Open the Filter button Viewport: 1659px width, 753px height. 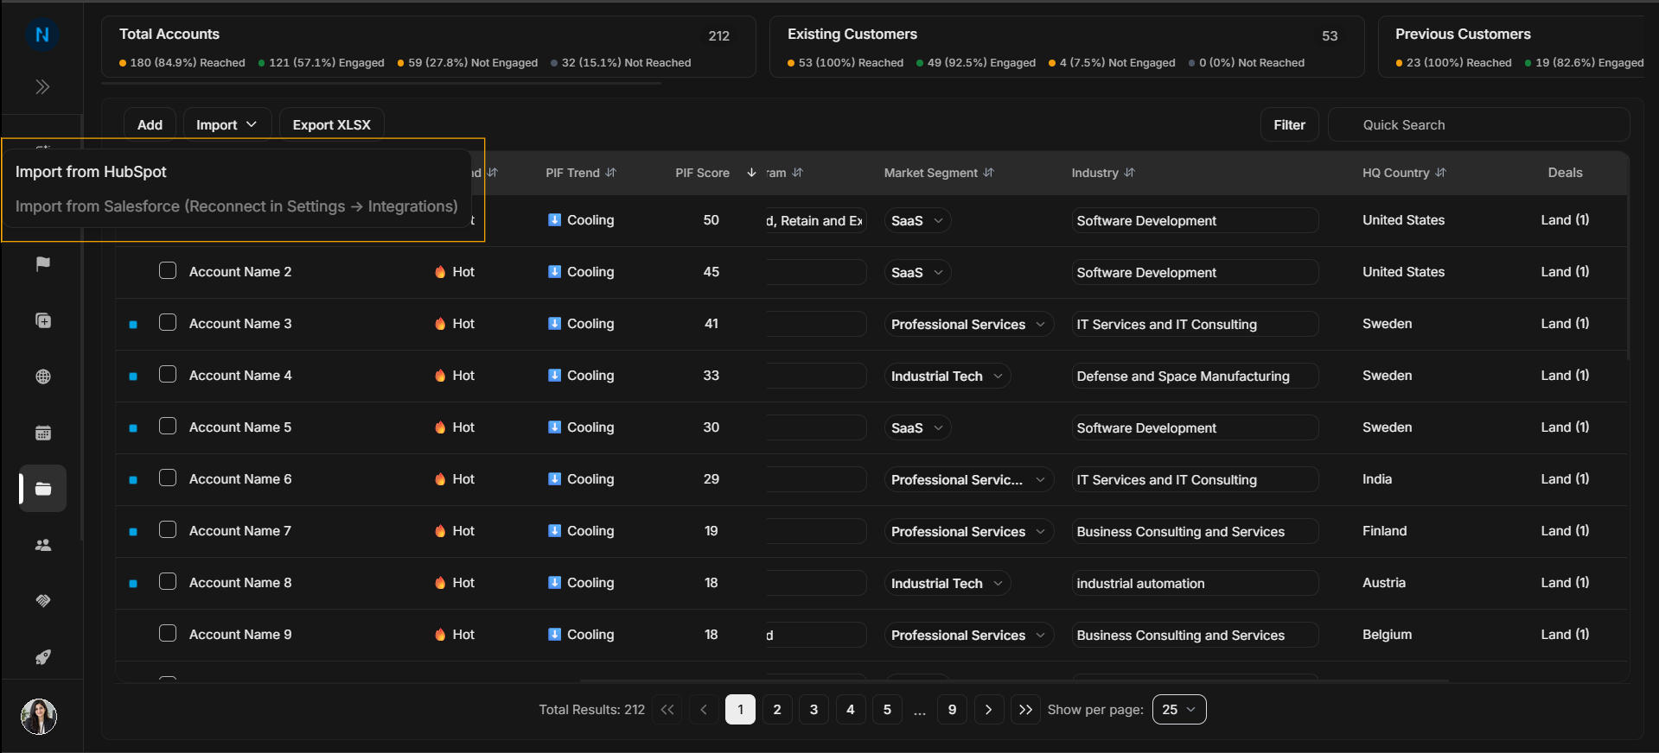click(x=1289, y=124)
